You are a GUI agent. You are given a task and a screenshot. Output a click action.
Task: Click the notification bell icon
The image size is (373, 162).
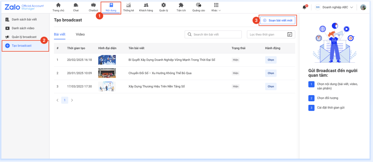coord(304,7)
